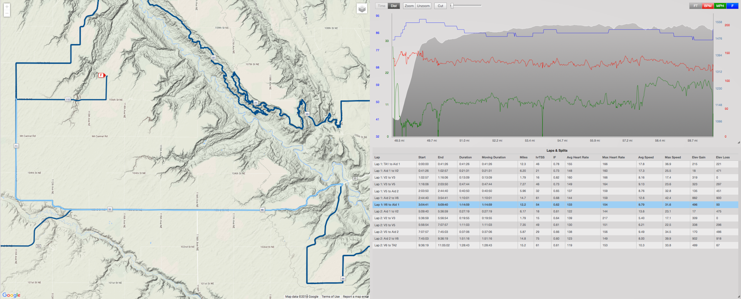Click the Cut button
The height and width of the screenshot is (299, 741).
click(x=440, y=6)
